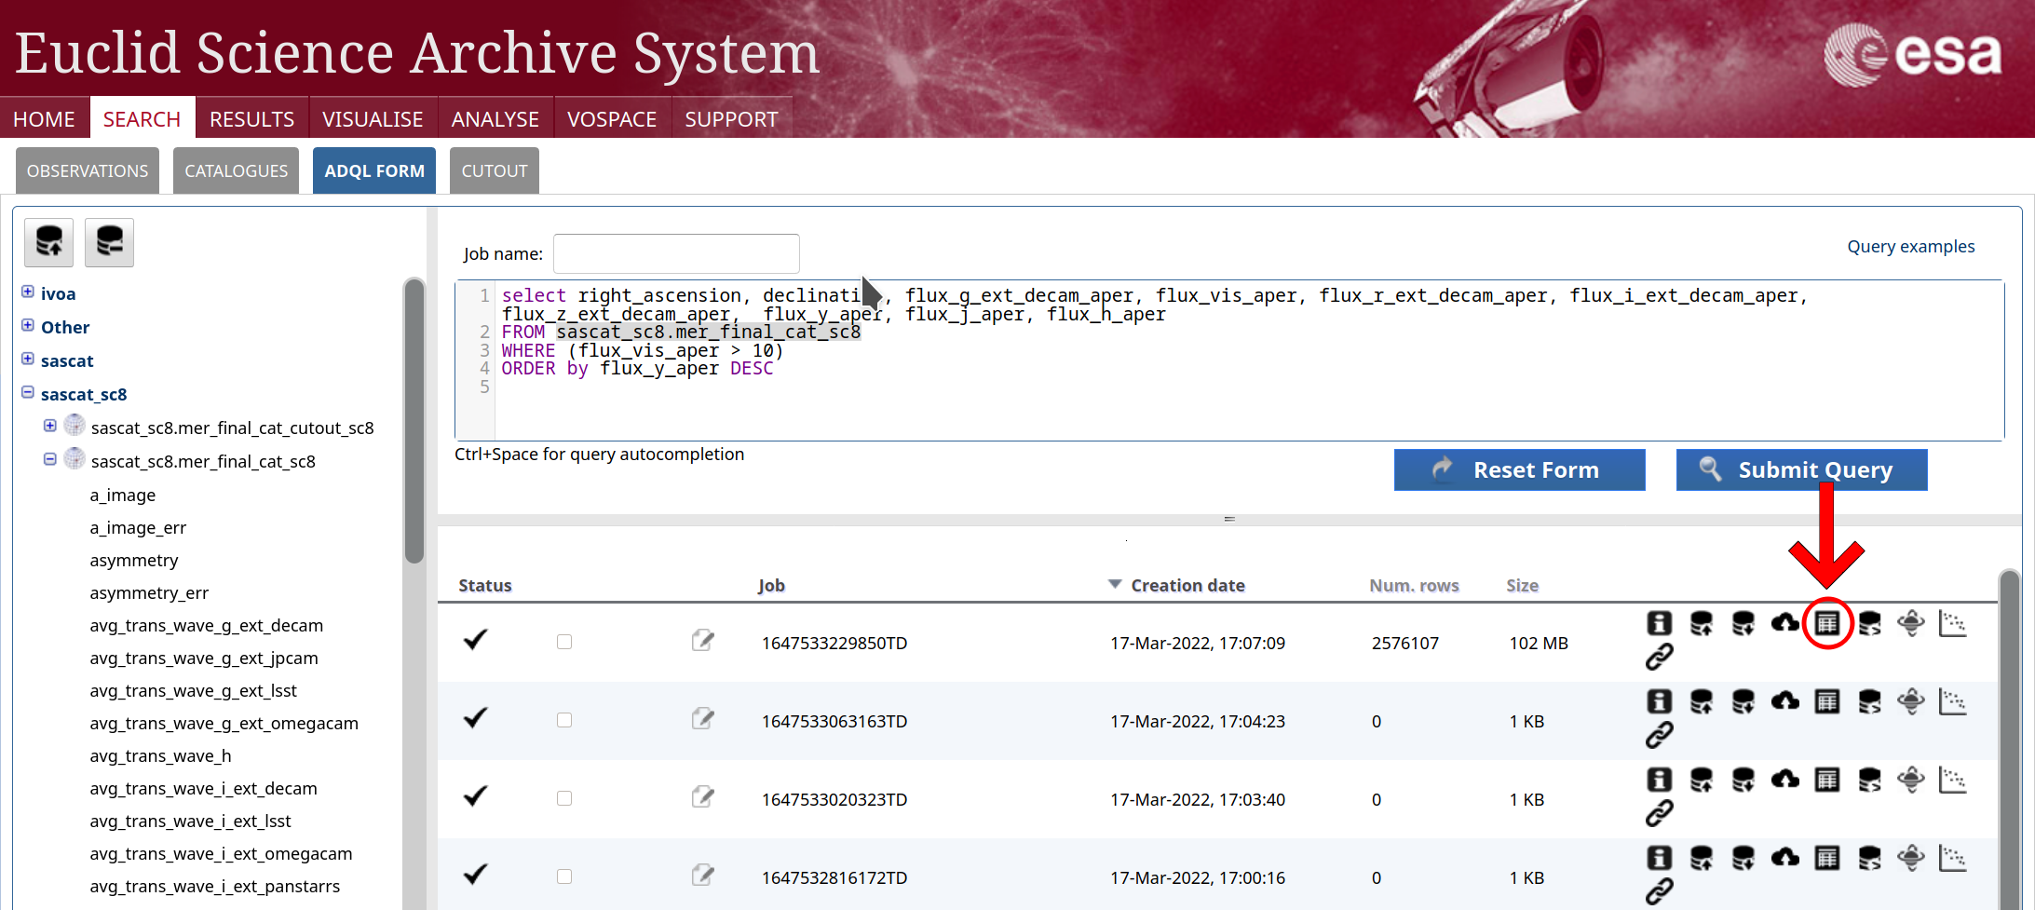Image resolution: width=2035 pixels, height=910 pixels.
Task: Open the ANALYSE menu tab
Action: coord(495,119)
